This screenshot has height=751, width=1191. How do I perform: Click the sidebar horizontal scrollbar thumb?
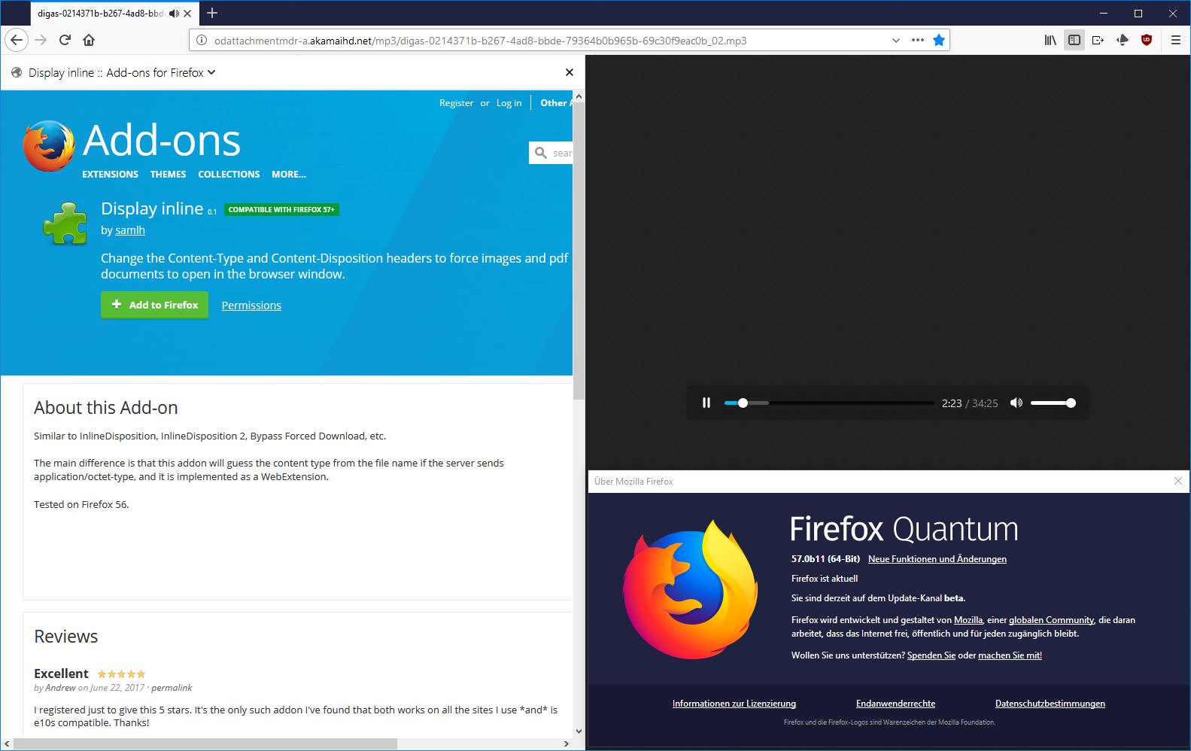pyautogui.click(x=205, y=744)
